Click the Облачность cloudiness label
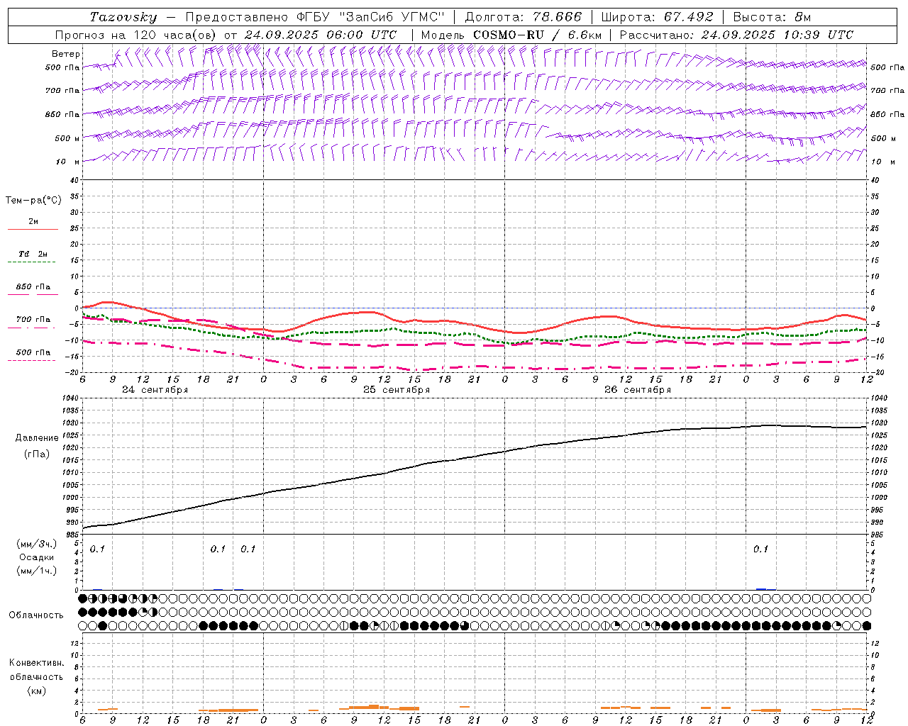Screen dimensions: 908x726 point(36,615)
